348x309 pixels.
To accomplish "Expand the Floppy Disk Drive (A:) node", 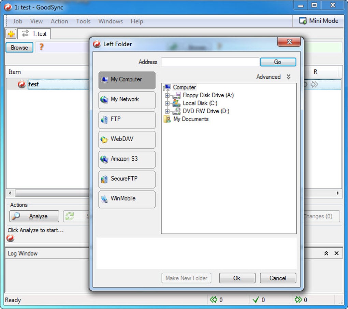I will (x=167, y=95).
